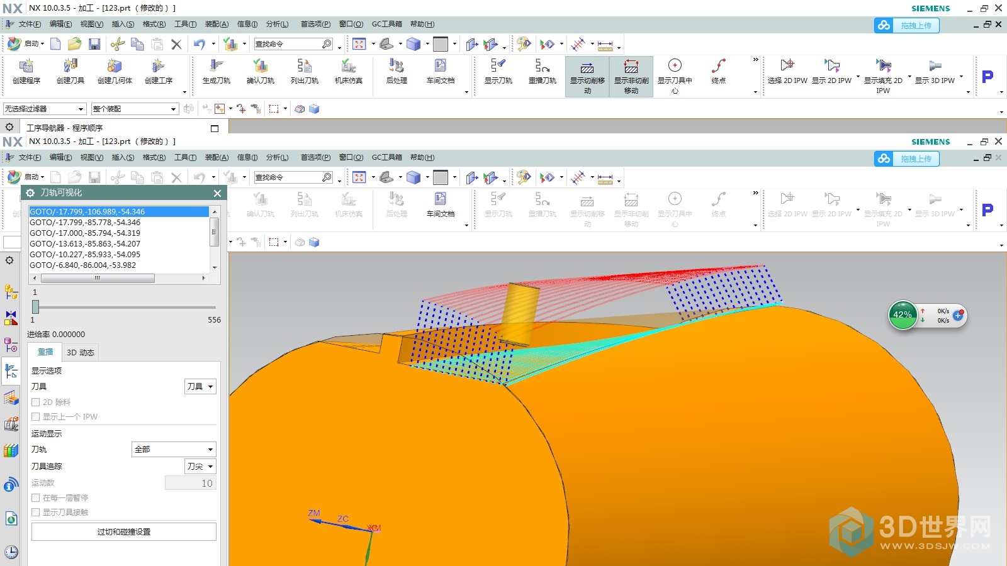Open the Reuse Library books sidebar icon
Viewport: 1007px width, 566px height.
(x=11, y=450)
